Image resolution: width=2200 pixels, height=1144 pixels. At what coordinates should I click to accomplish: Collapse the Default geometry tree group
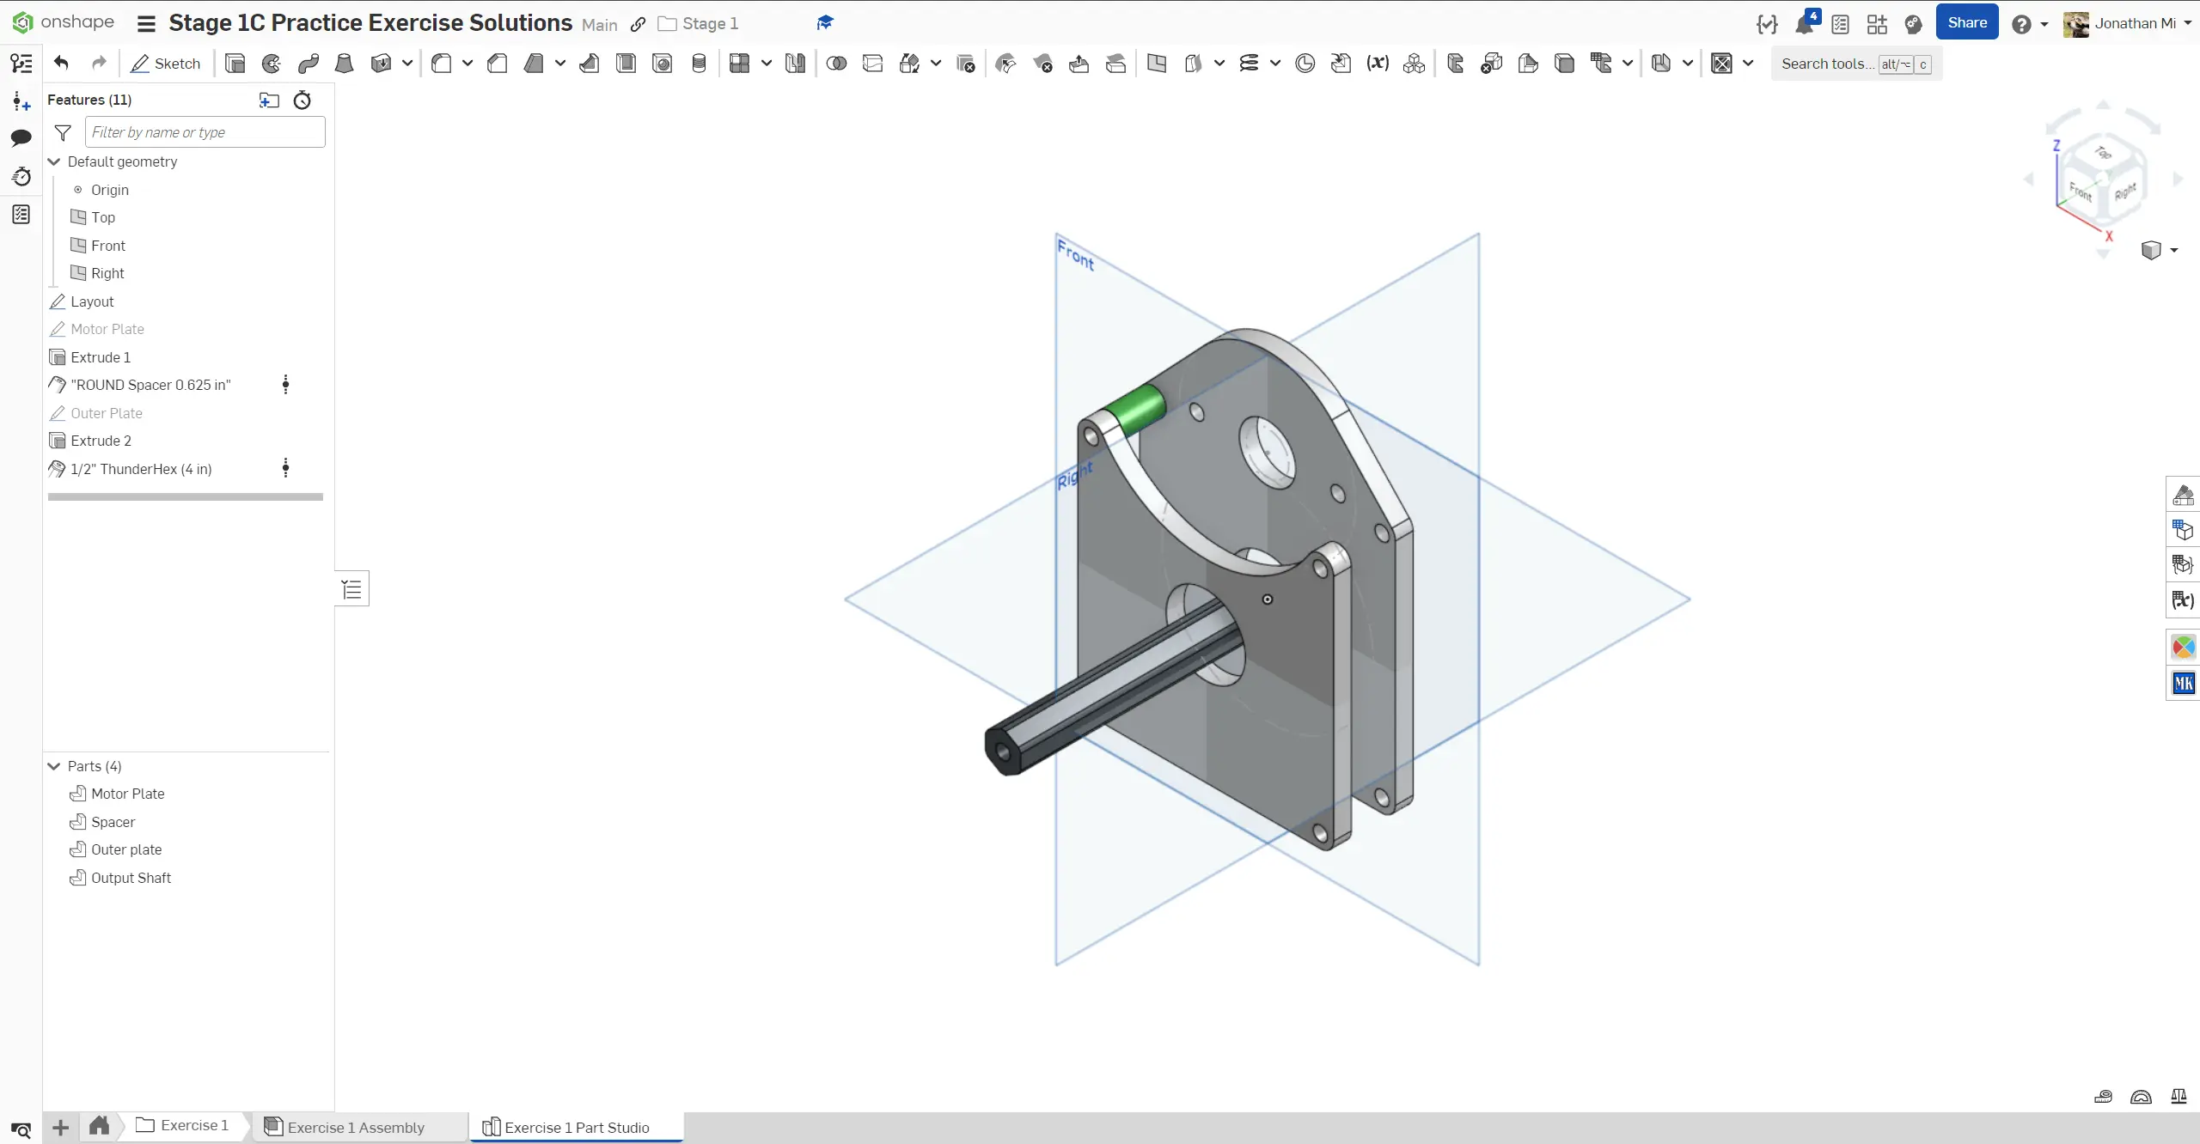(x=54, y=162)
